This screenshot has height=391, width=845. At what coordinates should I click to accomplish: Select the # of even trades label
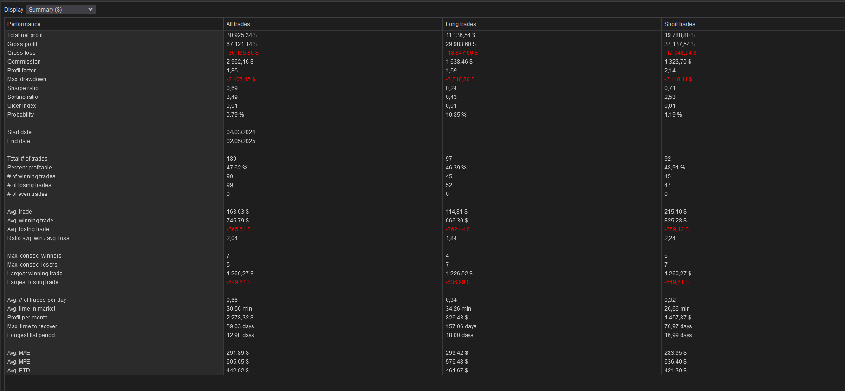[27, 194]
